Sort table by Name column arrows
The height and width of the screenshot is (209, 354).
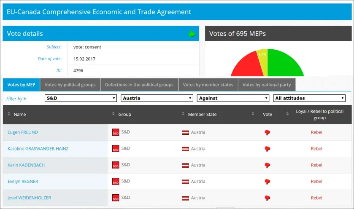9,114
